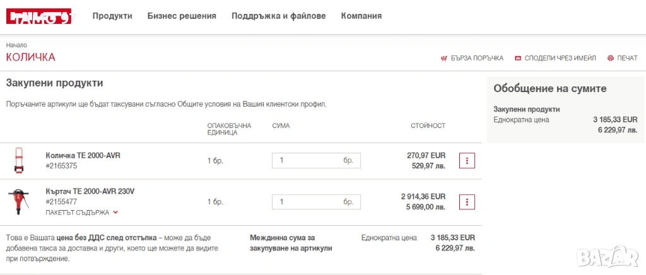Click the share via email envelope icon
The width and height of the screenshot is (646, 275).
pyautogui.click(x=518, y=58)
